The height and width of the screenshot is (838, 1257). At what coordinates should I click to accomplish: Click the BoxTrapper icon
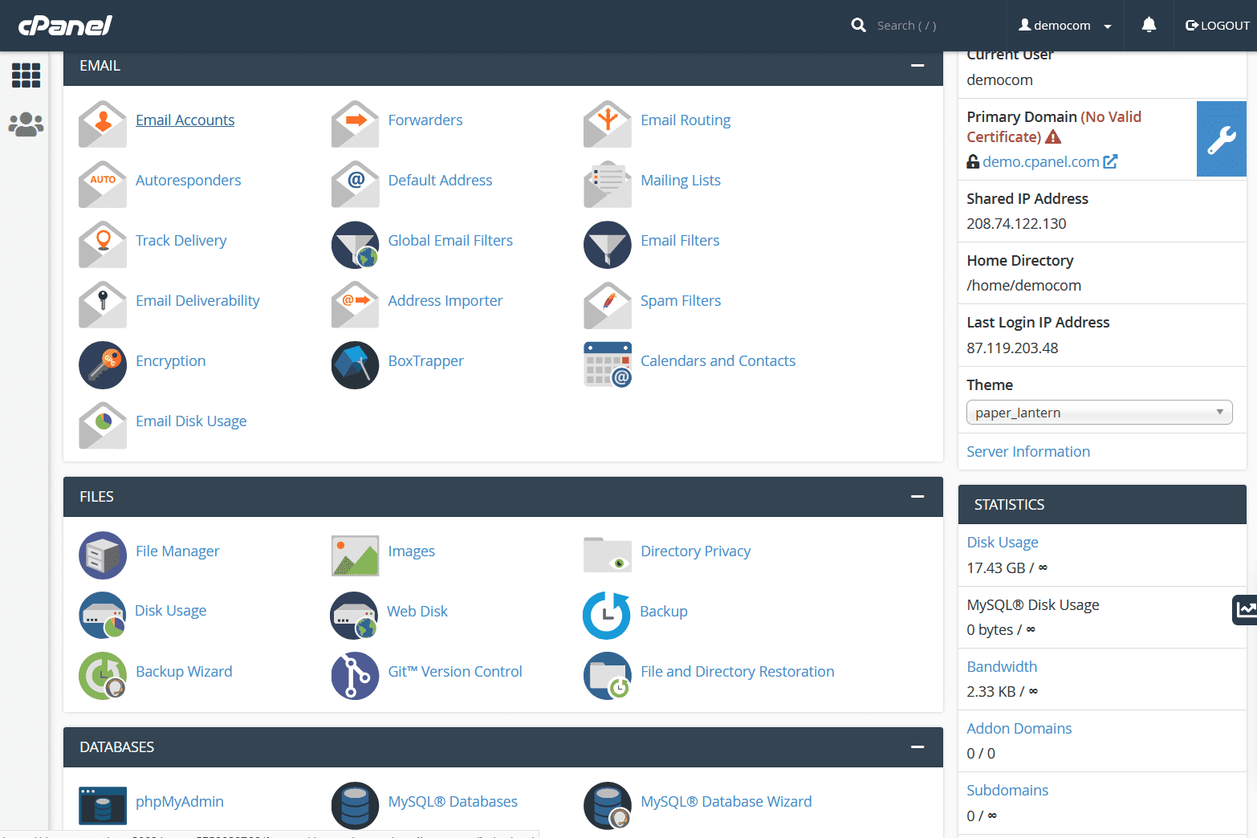pos(355,365)
